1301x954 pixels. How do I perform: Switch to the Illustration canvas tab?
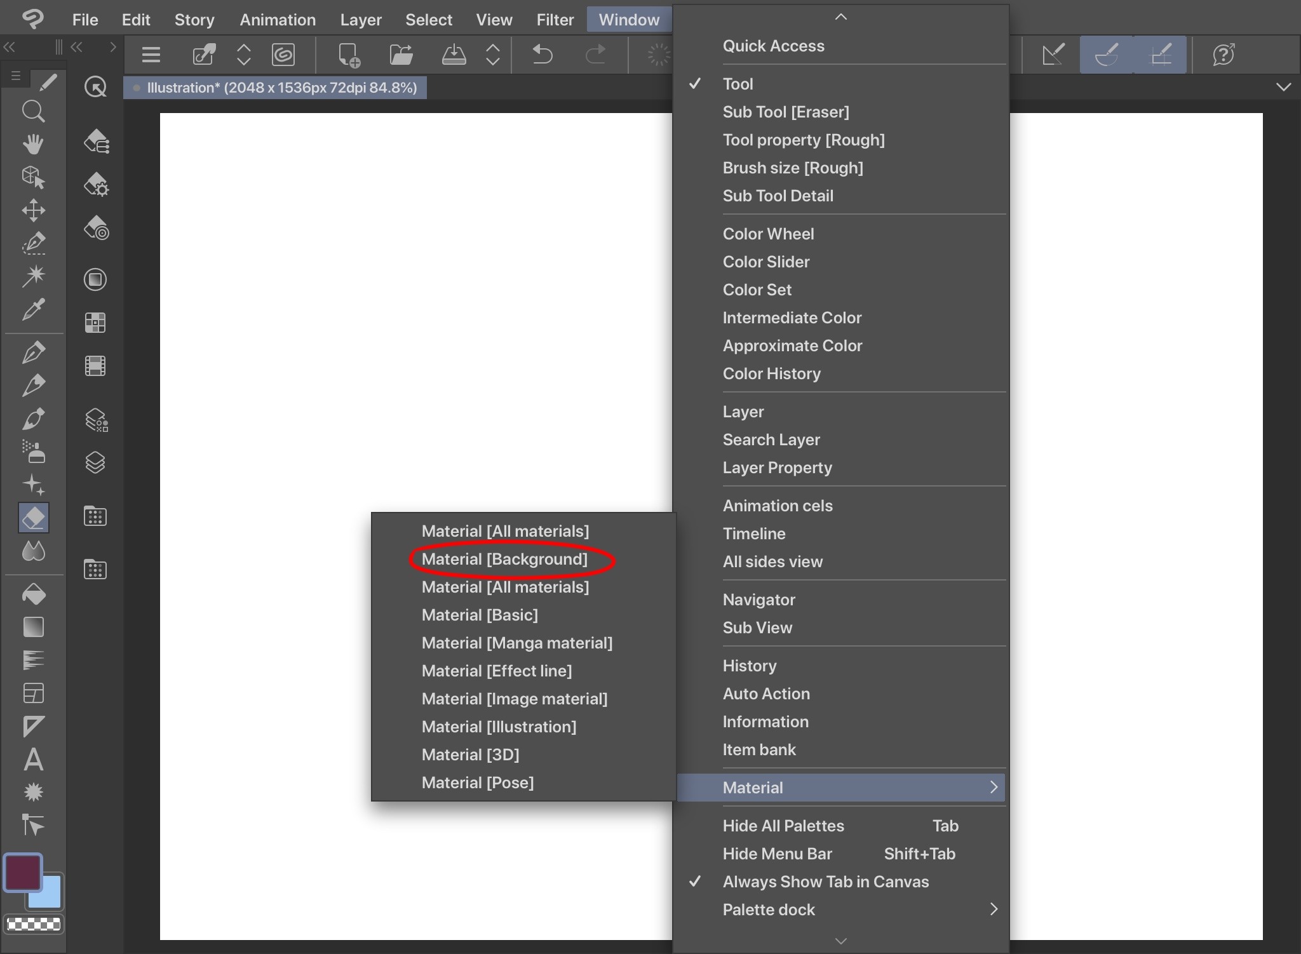(x=275, y=88)
